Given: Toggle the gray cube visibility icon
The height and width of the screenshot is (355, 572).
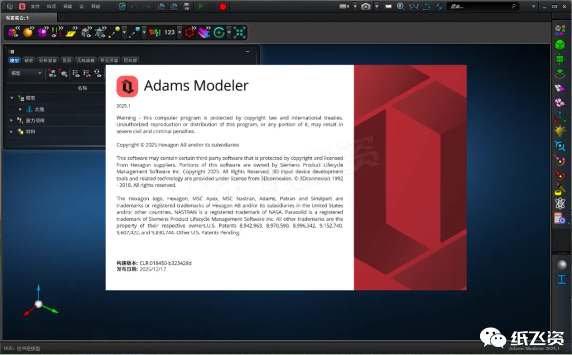Looking at the screenshot, I should 86,32.
